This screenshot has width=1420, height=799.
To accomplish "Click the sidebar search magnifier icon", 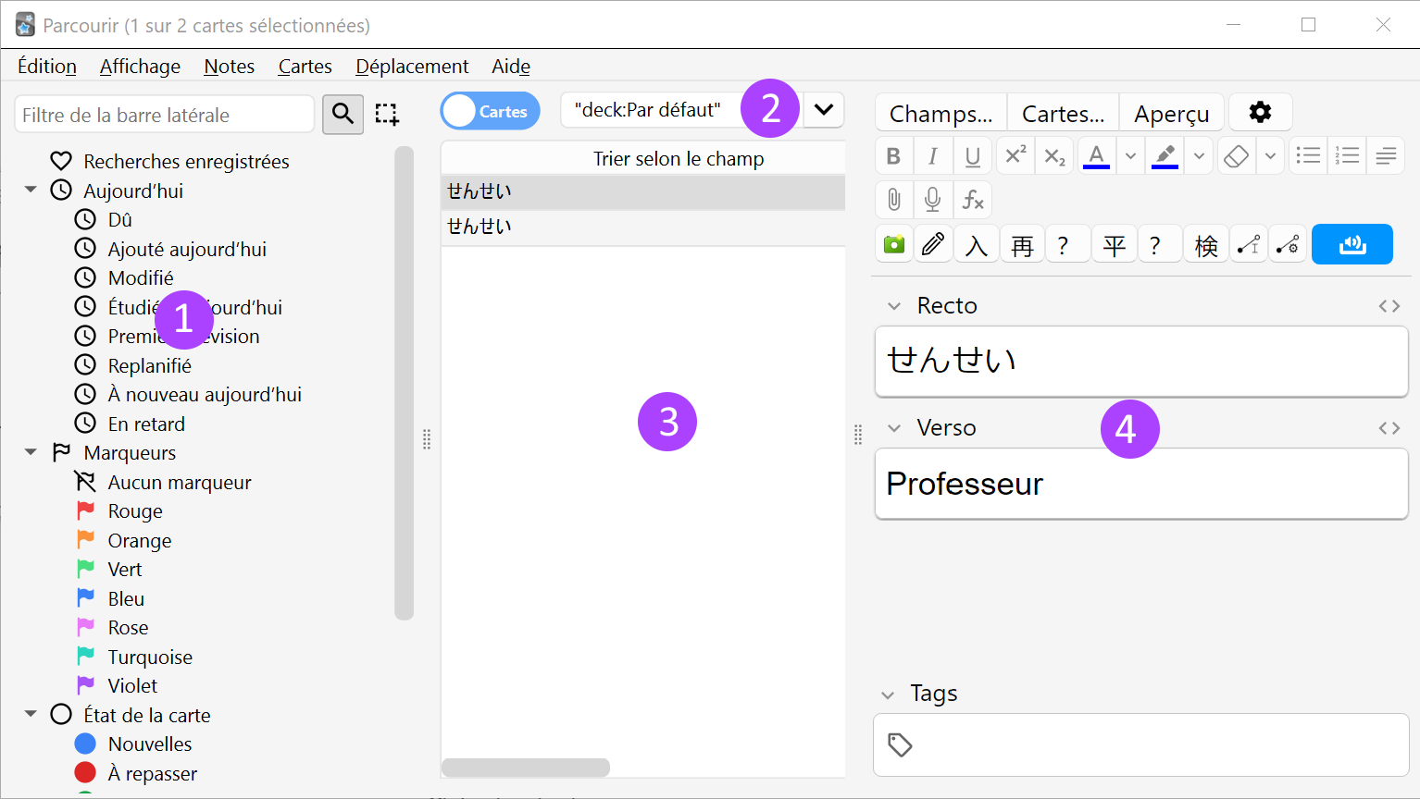I will 343,114.
